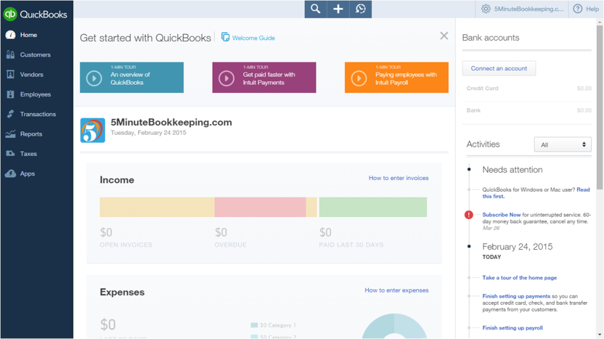Click the Help text in top bar

592,9
